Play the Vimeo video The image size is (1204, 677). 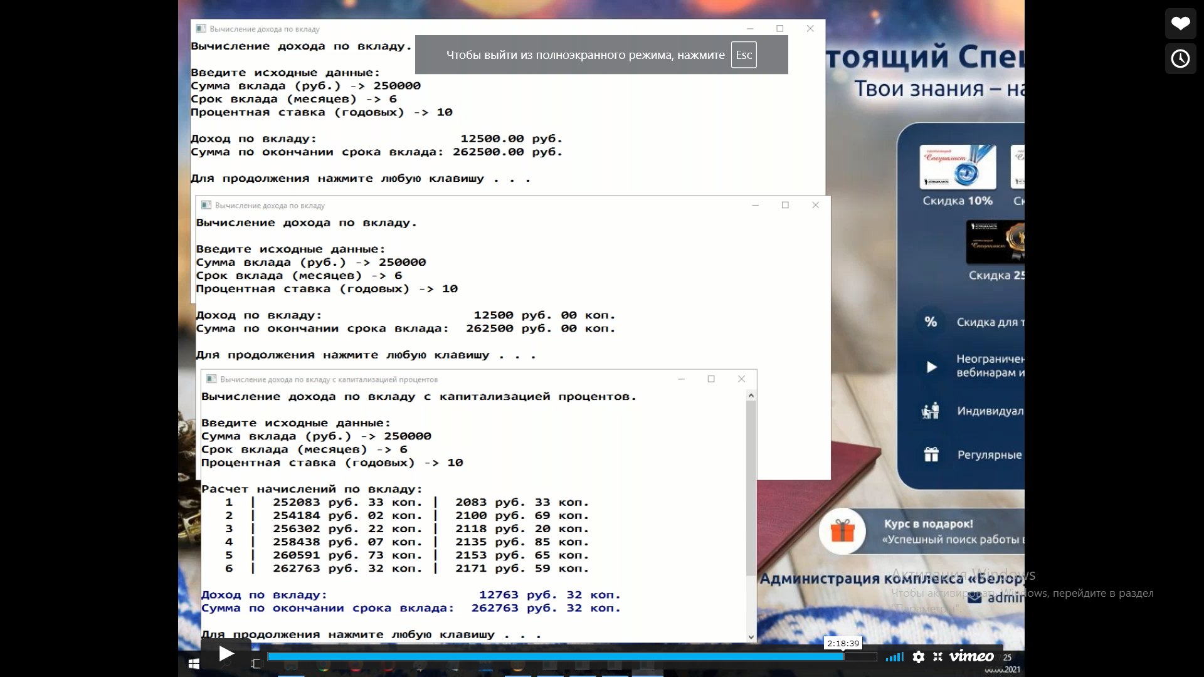(x=226, y=654)
